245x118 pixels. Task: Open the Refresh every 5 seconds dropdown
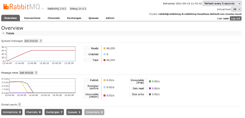[222, 3]
